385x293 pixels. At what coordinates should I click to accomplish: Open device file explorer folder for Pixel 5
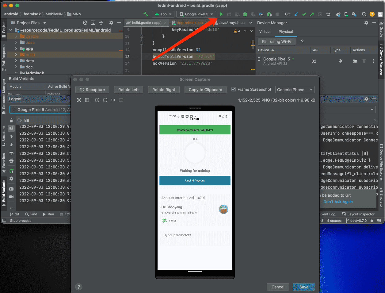[355, 61]
